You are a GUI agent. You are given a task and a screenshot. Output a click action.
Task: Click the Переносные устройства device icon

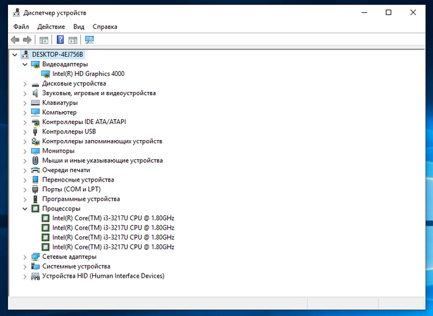pyautogui.click(x=35, y=180)
